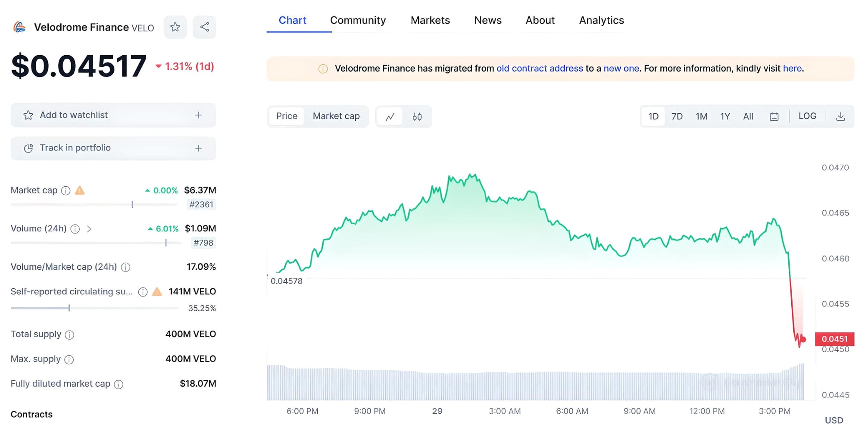Image resolution: width=862 pixels, height=431 pixels.
Task: Follow the old contract address link
Action: tap(540, 69)
